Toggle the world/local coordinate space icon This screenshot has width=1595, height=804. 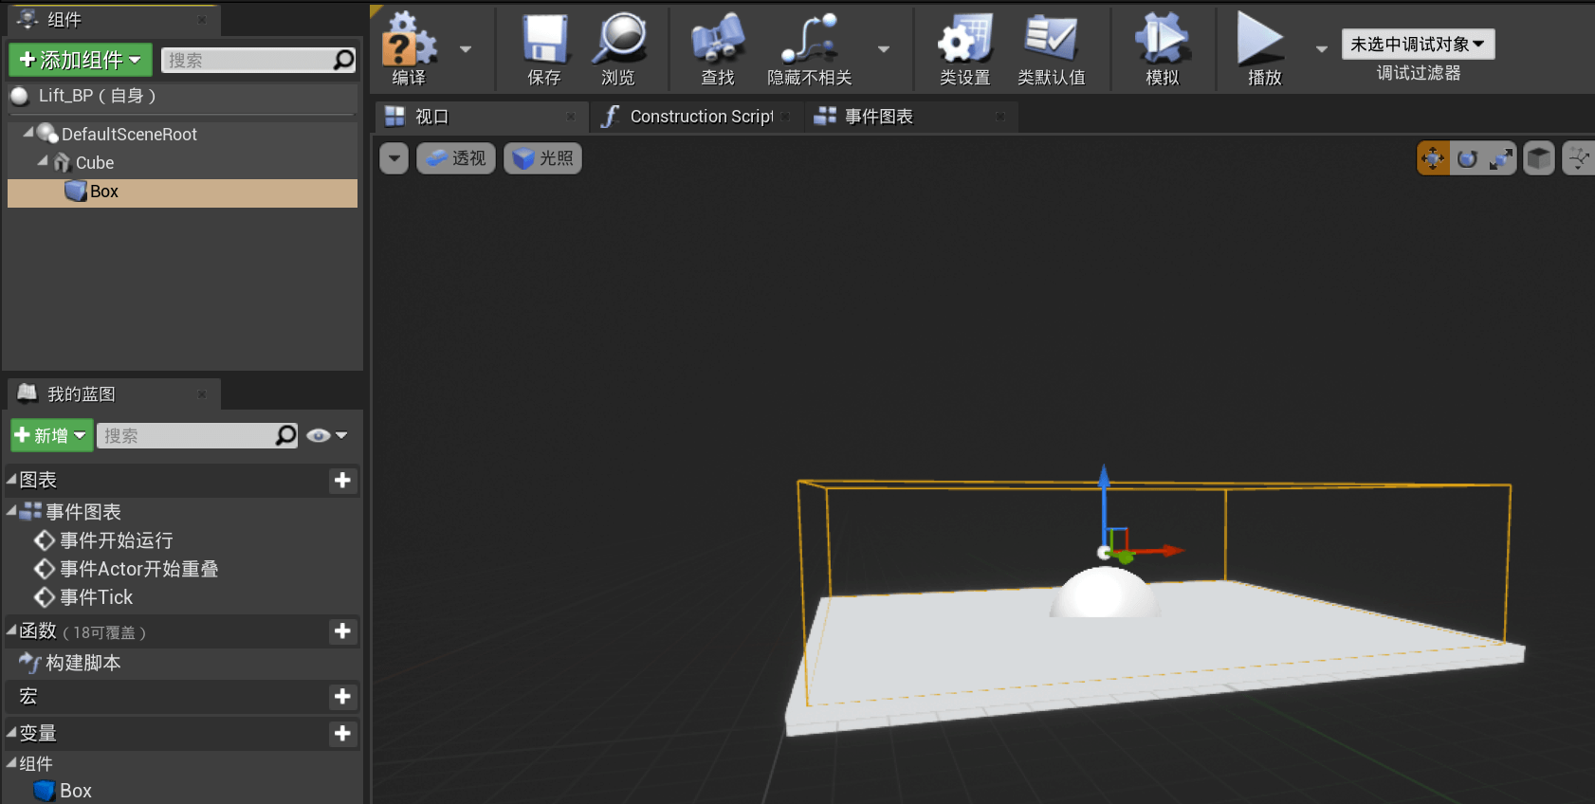pos(1539,158)
